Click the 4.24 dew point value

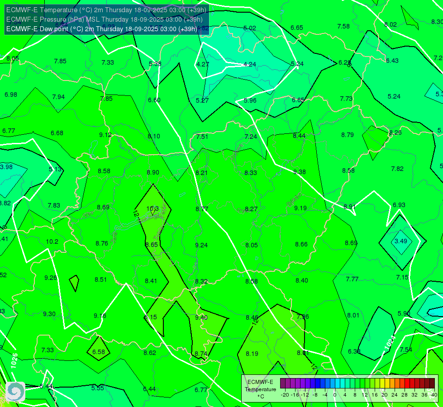coord(250,64)
